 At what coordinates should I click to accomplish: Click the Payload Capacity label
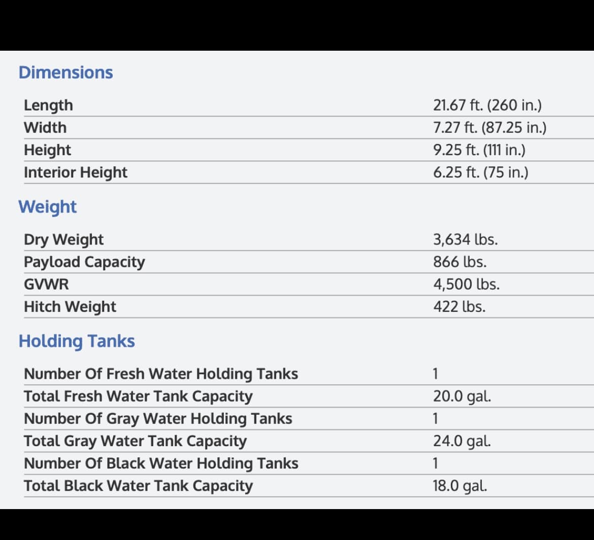(x=84, y=262)
